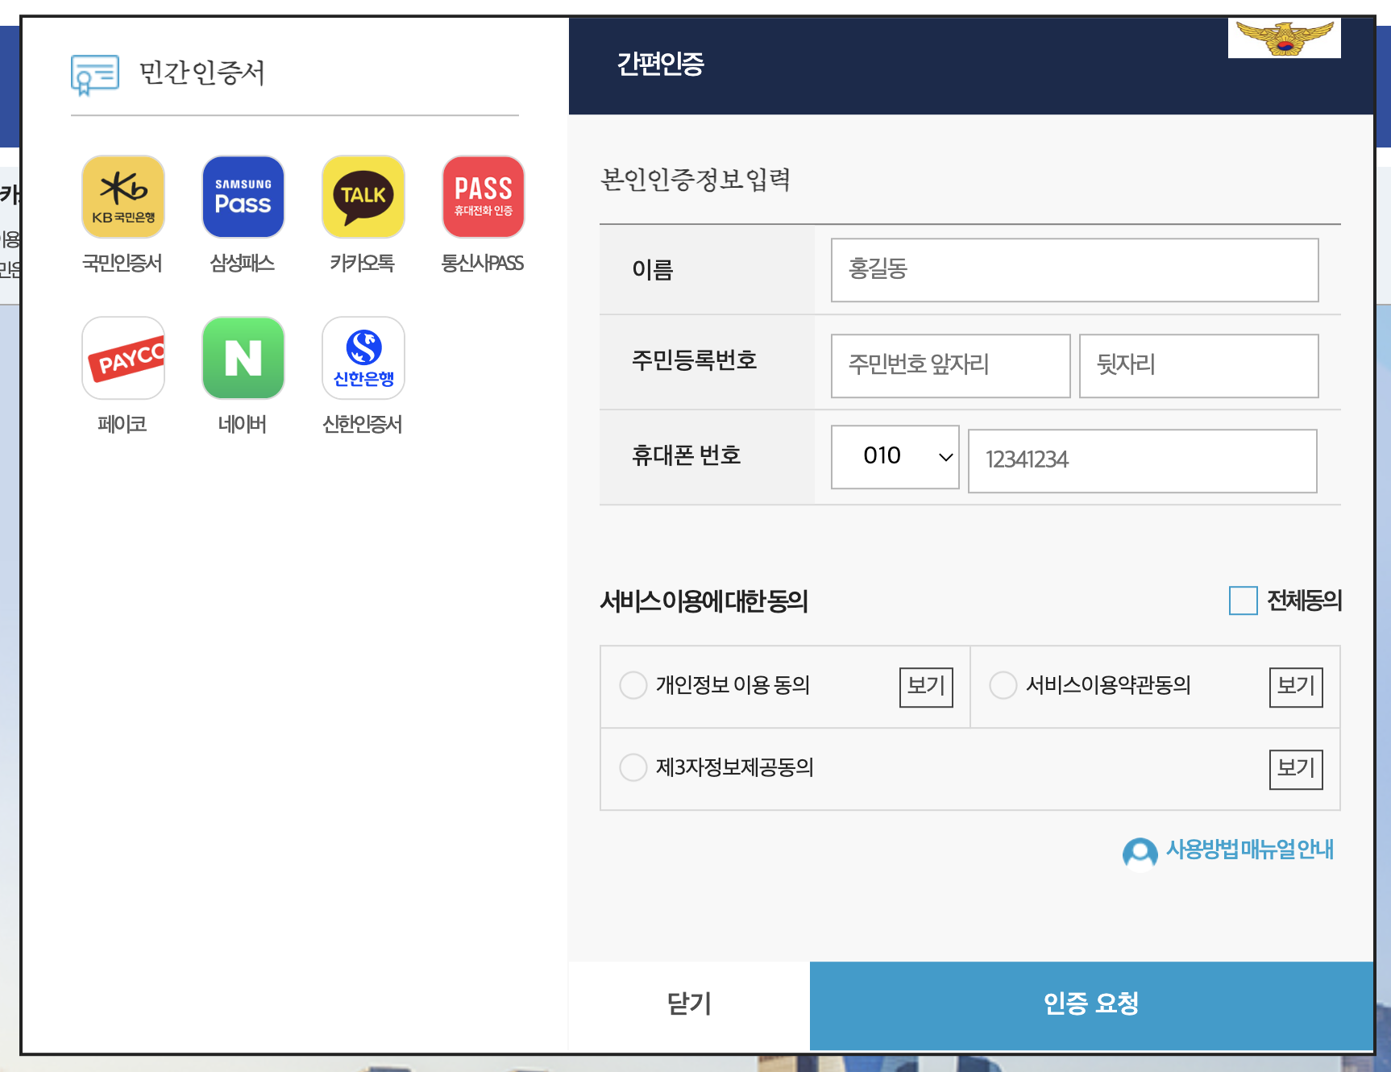The image size is (1391, 1072).
Task: Check the 전체동의 agree-all checkbox
Action: (x=1243, y=600)
